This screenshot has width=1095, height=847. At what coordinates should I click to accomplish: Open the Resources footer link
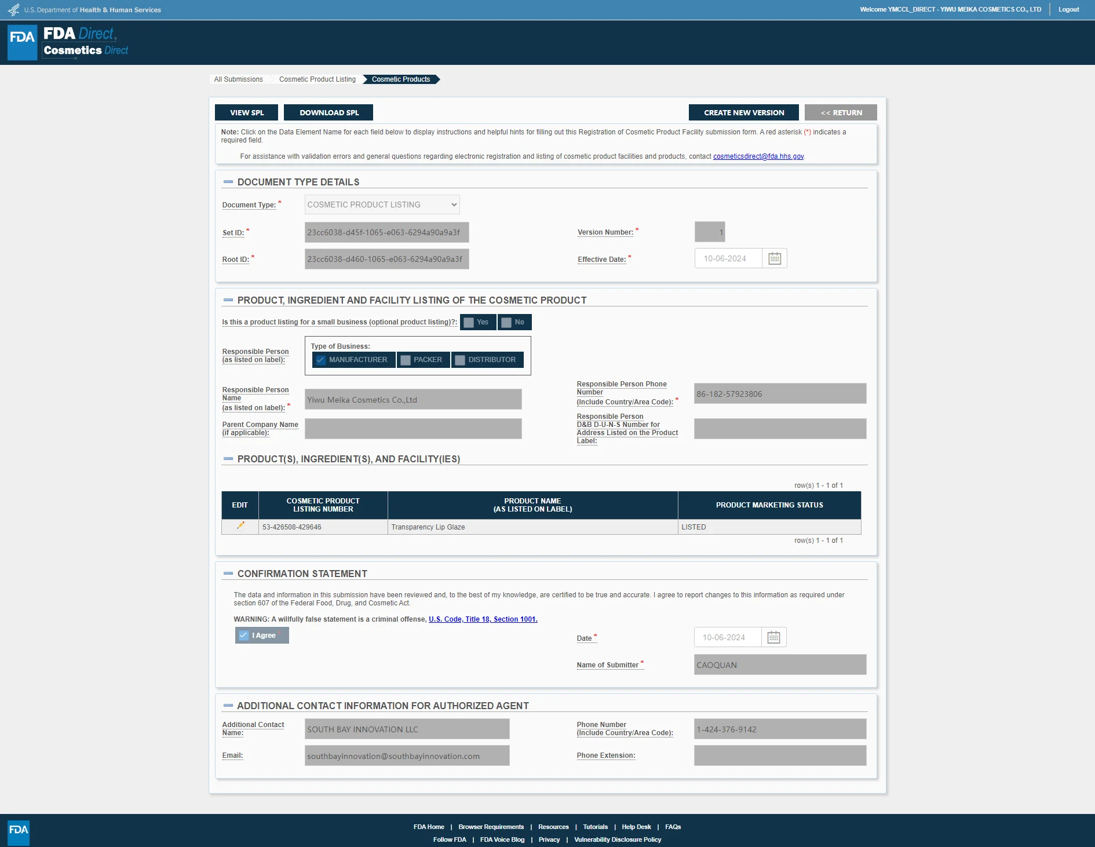pos(553,827)
